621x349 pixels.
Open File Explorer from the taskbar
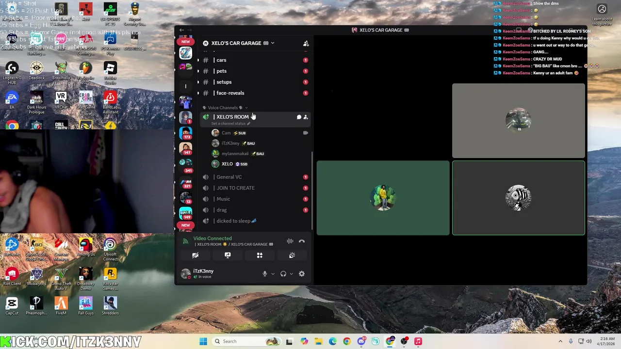[x=318, y=341]
